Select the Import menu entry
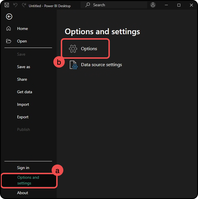The image size is (198, 199). pos(23,104)
